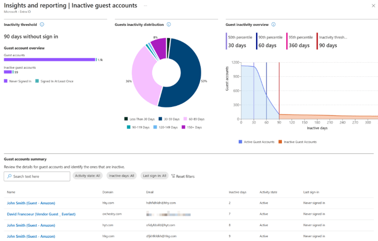378x241 pixels.
Task: Click the orchestry.com domain cell
Action: (112, 214)
